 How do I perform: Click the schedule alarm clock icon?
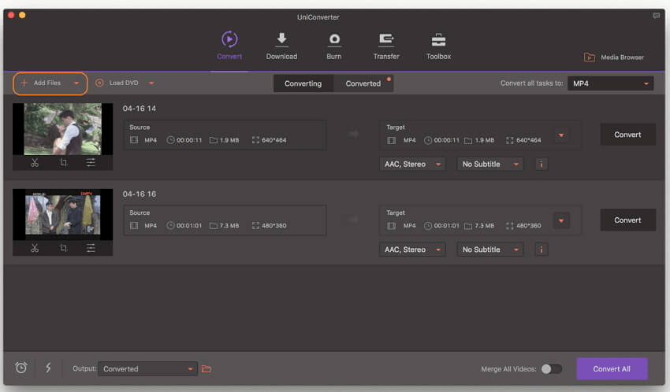pos(21,368)
